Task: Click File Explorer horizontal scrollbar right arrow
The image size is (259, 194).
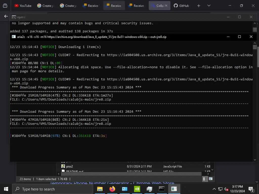Action: click(x=208, y=174)
